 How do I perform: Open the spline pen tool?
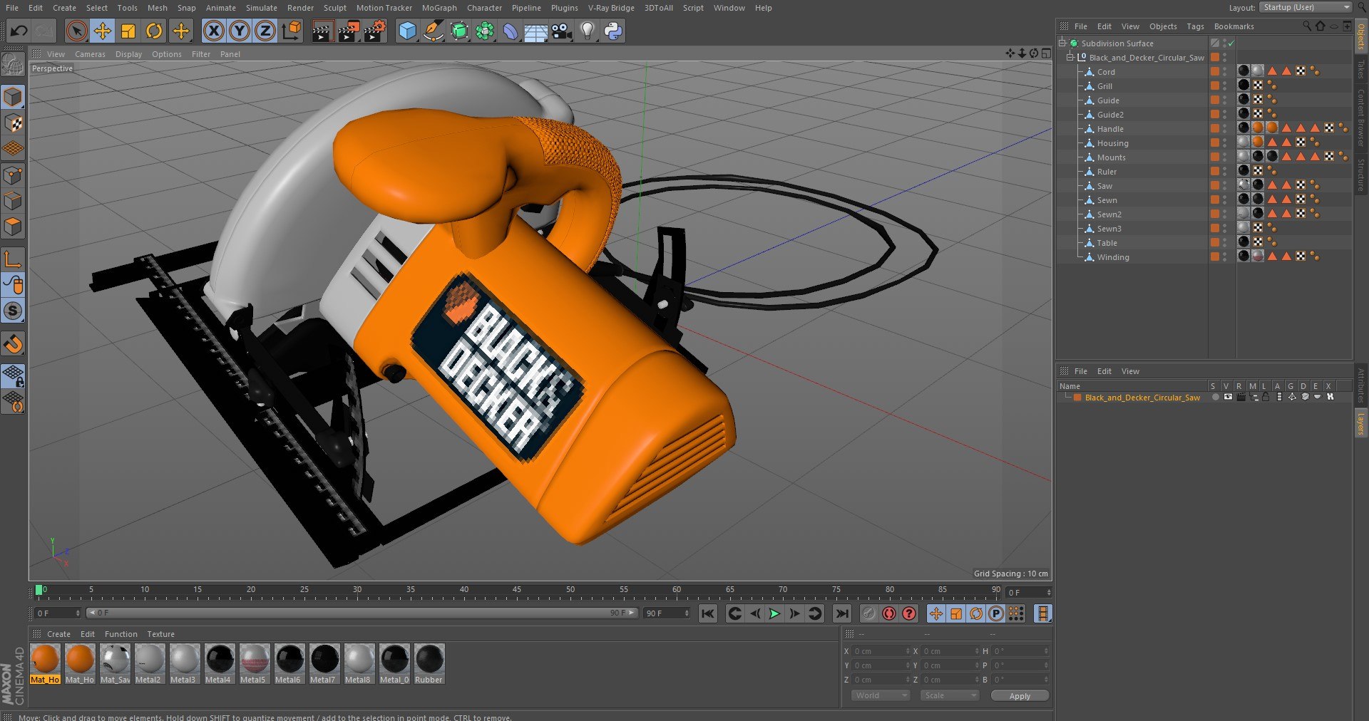pyautogui.click(x=433, y=31)
